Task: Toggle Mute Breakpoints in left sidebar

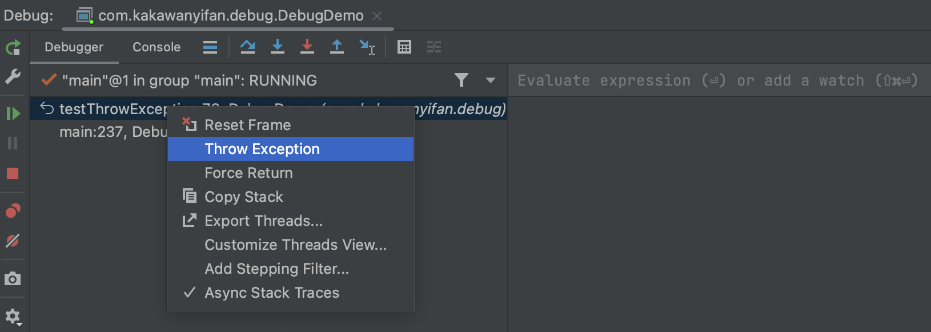Action: click(x=13, y=241)
